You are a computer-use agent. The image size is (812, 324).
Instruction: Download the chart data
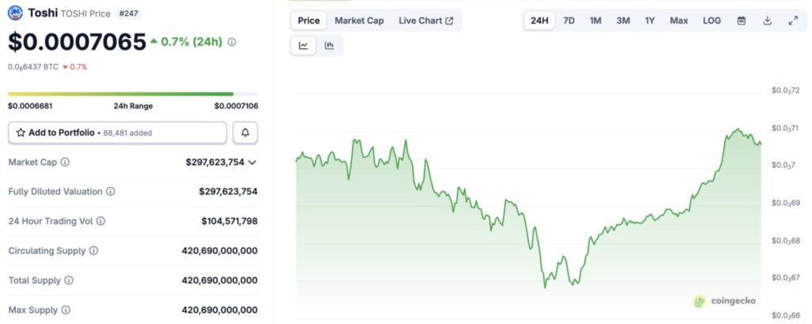click(x=767, y=21)
